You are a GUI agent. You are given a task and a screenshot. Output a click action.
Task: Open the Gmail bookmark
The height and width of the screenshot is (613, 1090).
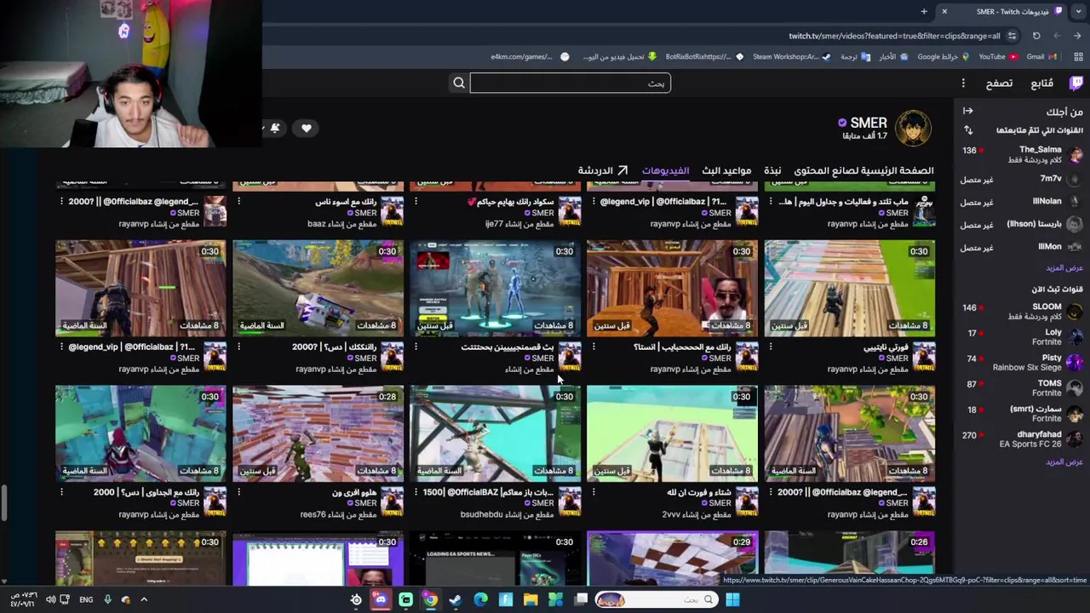[1041, 57]
